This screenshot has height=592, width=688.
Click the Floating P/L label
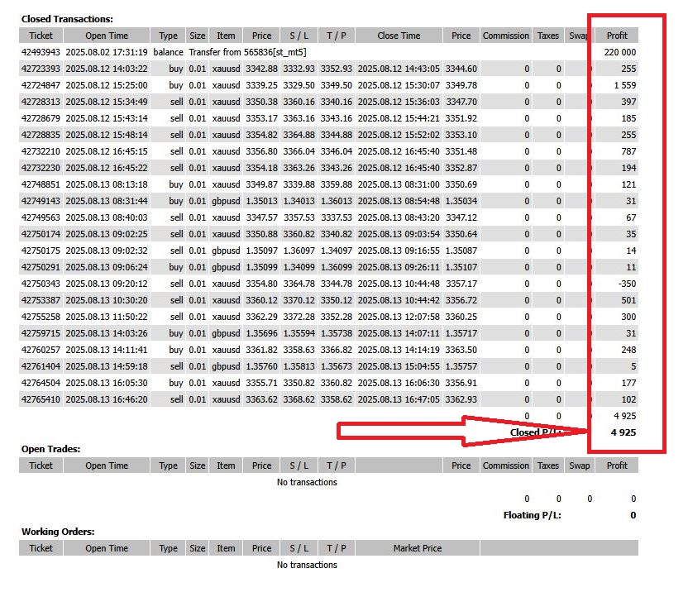(532, 515)
